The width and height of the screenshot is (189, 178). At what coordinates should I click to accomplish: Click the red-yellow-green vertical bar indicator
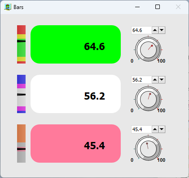pyautogui.click(x=21, y=44)
